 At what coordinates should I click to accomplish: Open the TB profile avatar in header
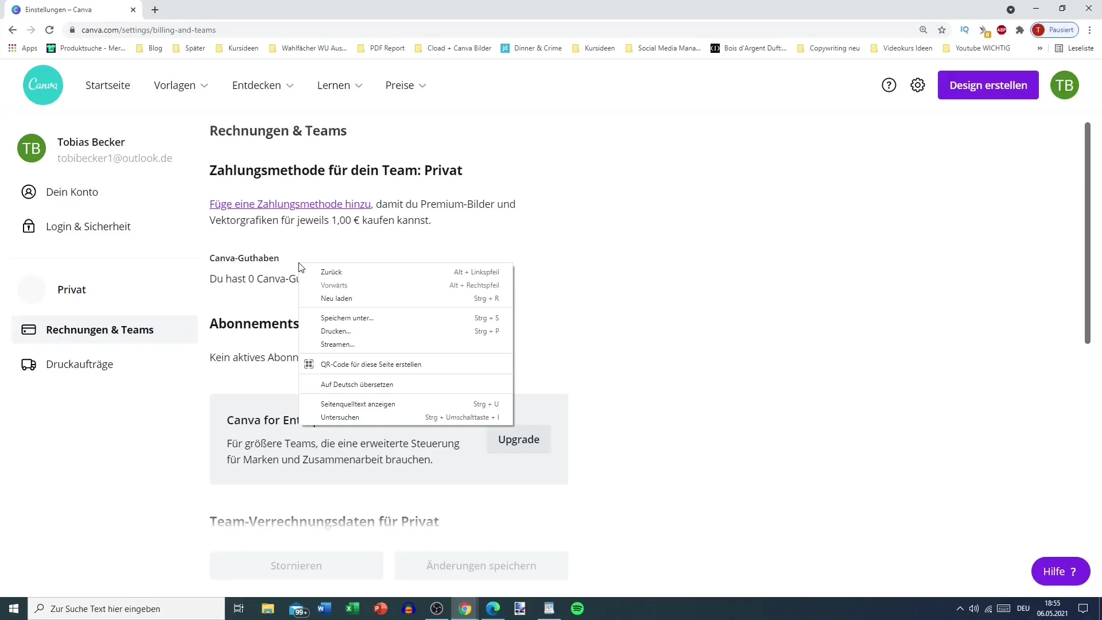[x=1065, y=85]
